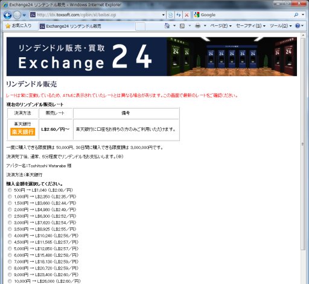Click the Google search box
309x284 pixels.
[x=243, y=15]
